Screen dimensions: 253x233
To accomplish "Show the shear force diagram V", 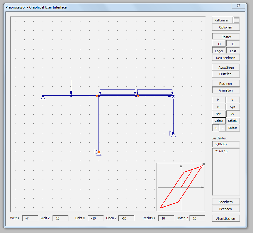I will click(x=233, y=100).
